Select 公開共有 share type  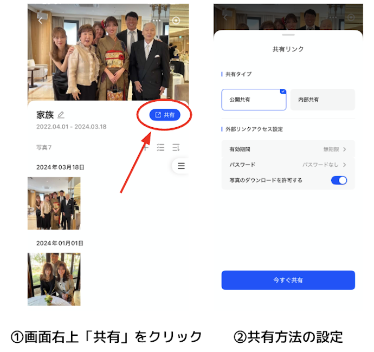pos(254,100)
